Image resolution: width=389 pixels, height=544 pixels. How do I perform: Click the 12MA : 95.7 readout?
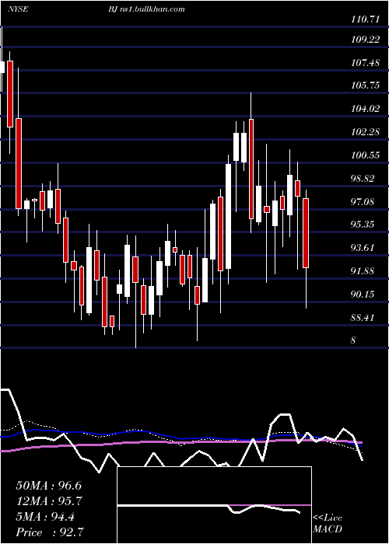48,501
